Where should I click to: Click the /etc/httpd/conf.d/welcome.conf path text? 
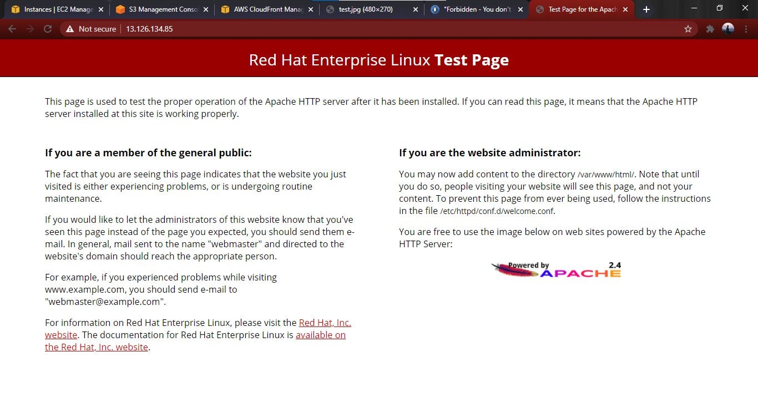[497, 211]
